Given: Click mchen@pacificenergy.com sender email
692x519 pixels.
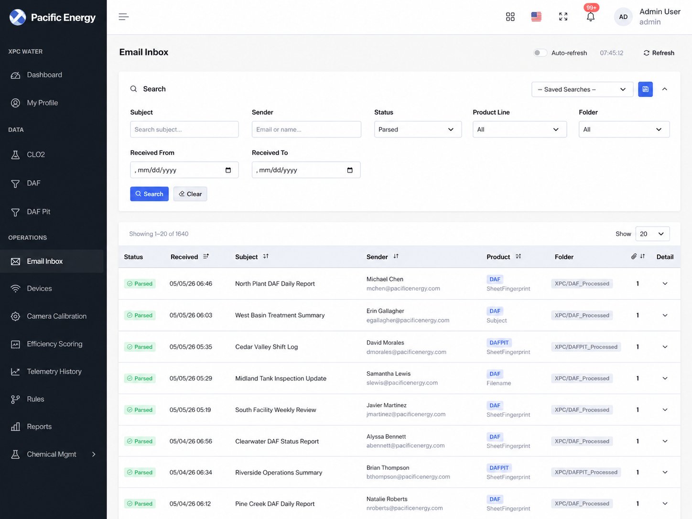Looking at the screenshot, I should click(403, 289).
